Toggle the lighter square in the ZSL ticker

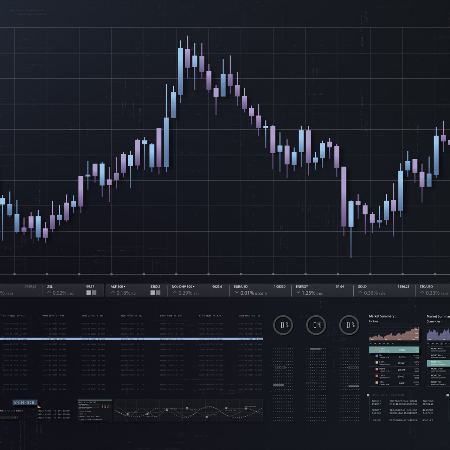tap(89, 292)
